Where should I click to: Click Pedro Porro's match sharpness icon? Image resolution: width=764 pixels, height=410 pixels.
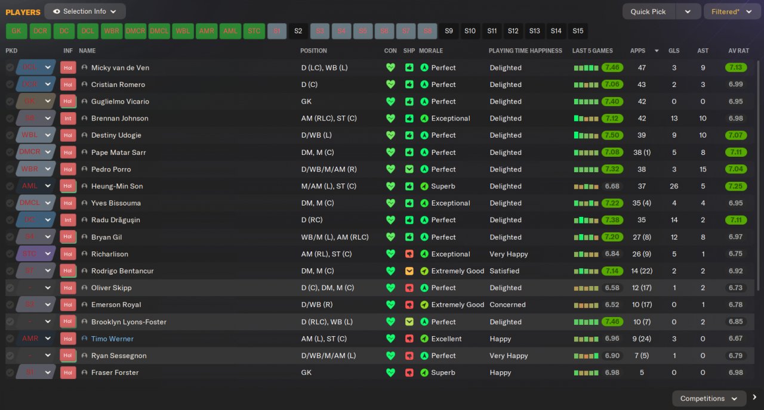409,169
